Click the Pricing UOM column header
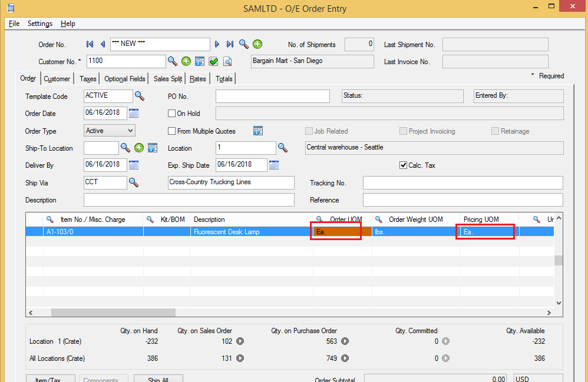This screenshot has height=382, width=588. (490, 220)
